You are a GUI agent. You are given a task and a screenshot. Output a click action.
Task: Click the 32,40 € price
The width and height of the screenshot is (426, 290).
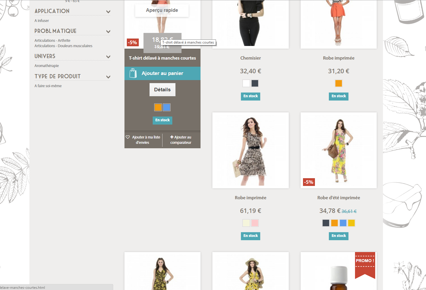coord(250,71)
